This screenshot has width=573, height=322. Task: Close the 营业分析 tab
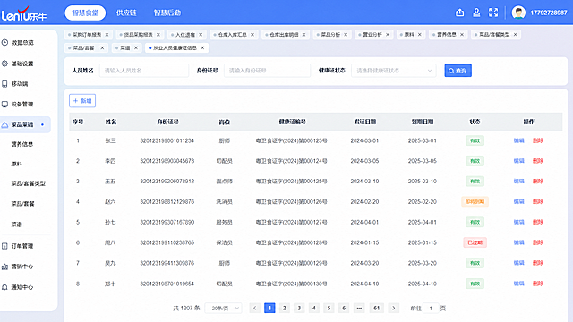tap(388, 35)
